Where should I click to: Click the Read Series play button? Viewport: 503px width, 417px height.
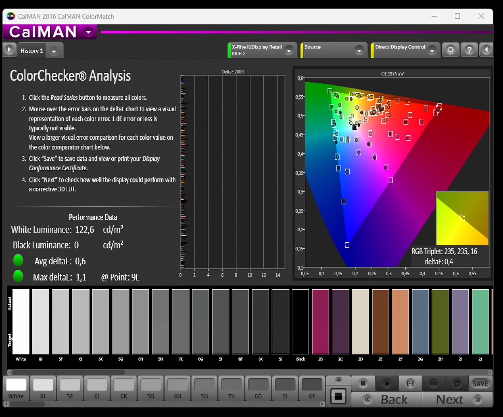(x=386, y=384)
